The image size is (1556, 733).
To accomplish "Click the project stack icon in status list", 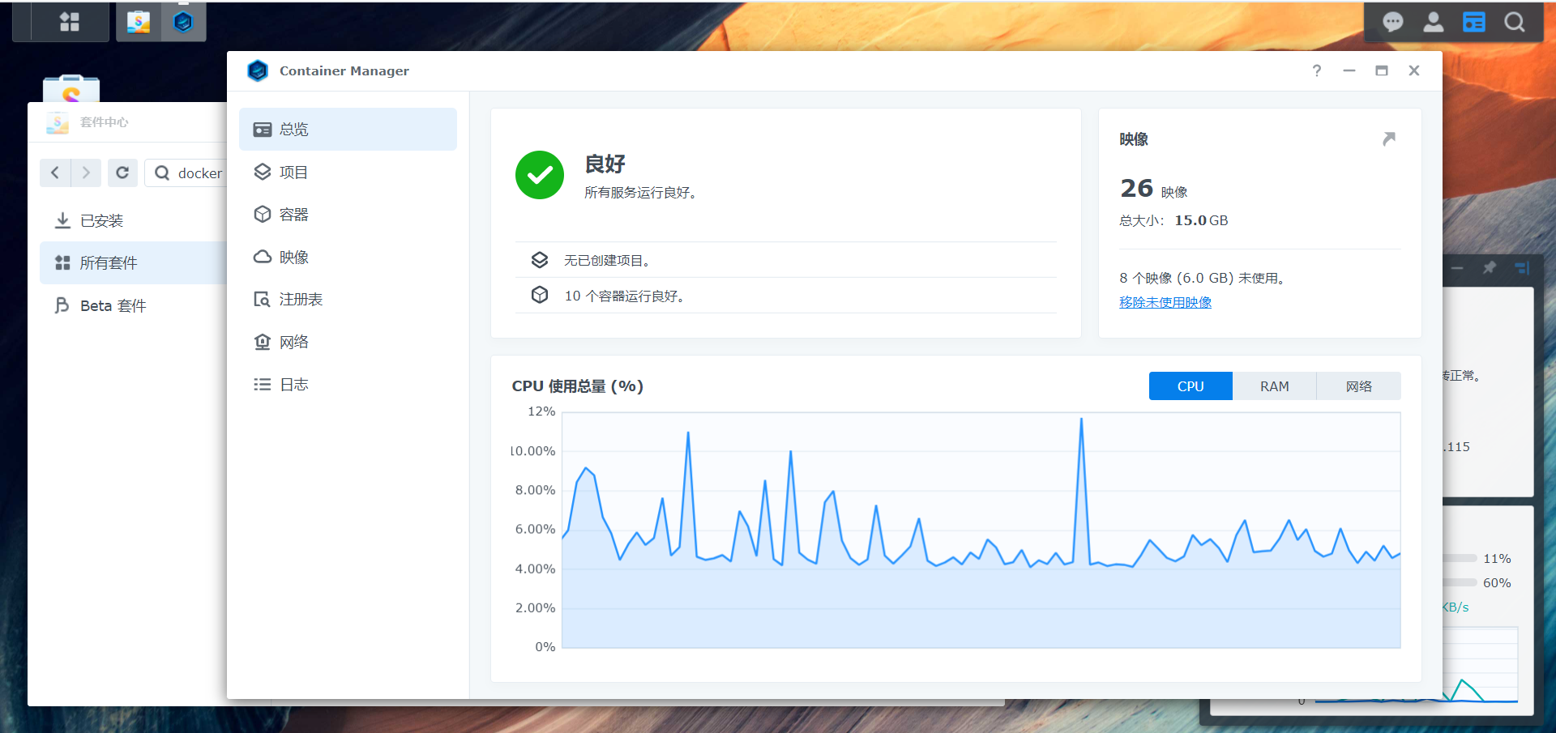I will click(x=540, y=260).
